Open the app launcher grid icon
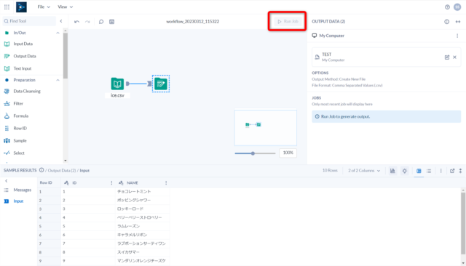This screenshot has height=266, width=466. (x=7, y=7)
